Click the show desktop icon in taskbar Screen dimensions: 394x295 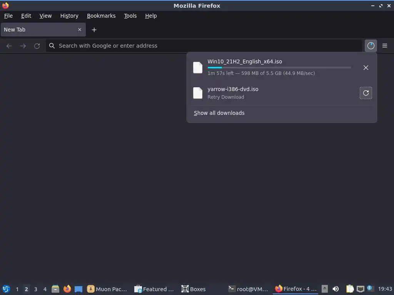tap(78, 289)
